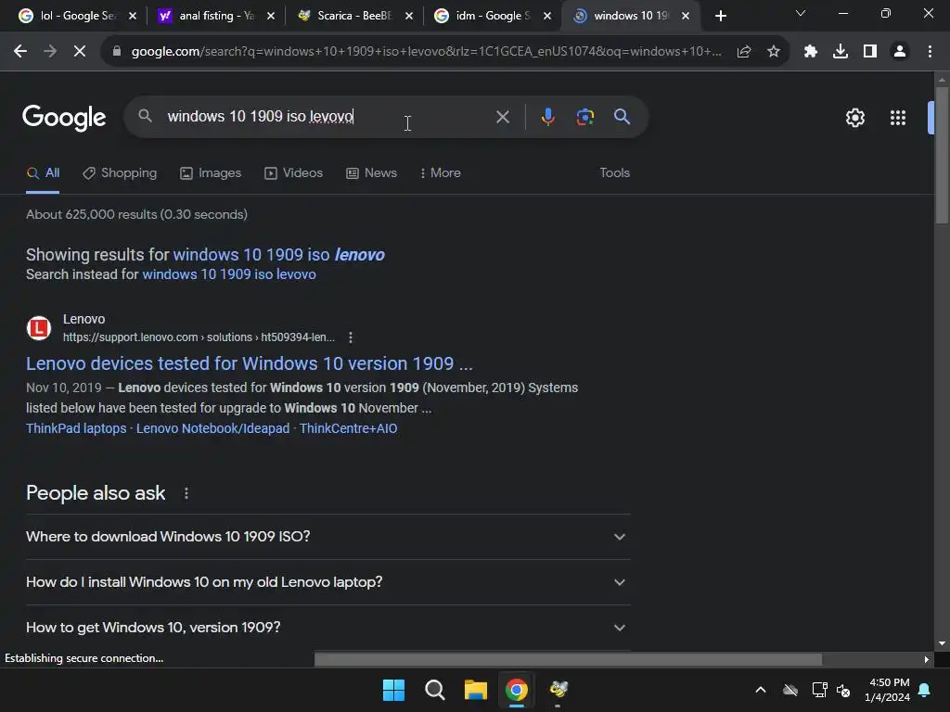The image size is (950, 712).
Task: Open ThinkPad laptops sitelink
Action: [76, 428]
